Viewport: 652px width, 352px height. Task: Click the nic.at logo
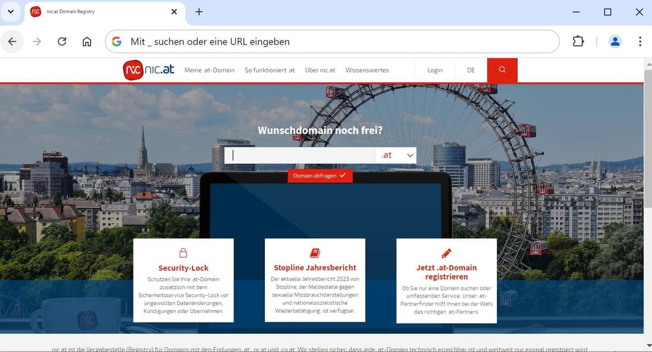click(149, 70)
